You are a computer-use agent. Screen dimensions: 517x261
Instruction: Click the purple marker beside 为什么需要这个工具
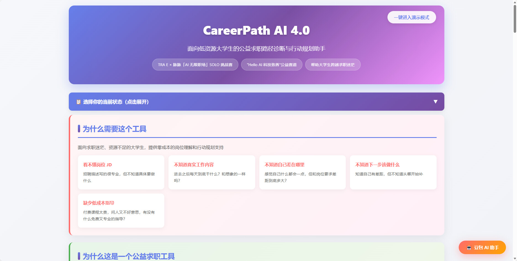tap(79, 129)
